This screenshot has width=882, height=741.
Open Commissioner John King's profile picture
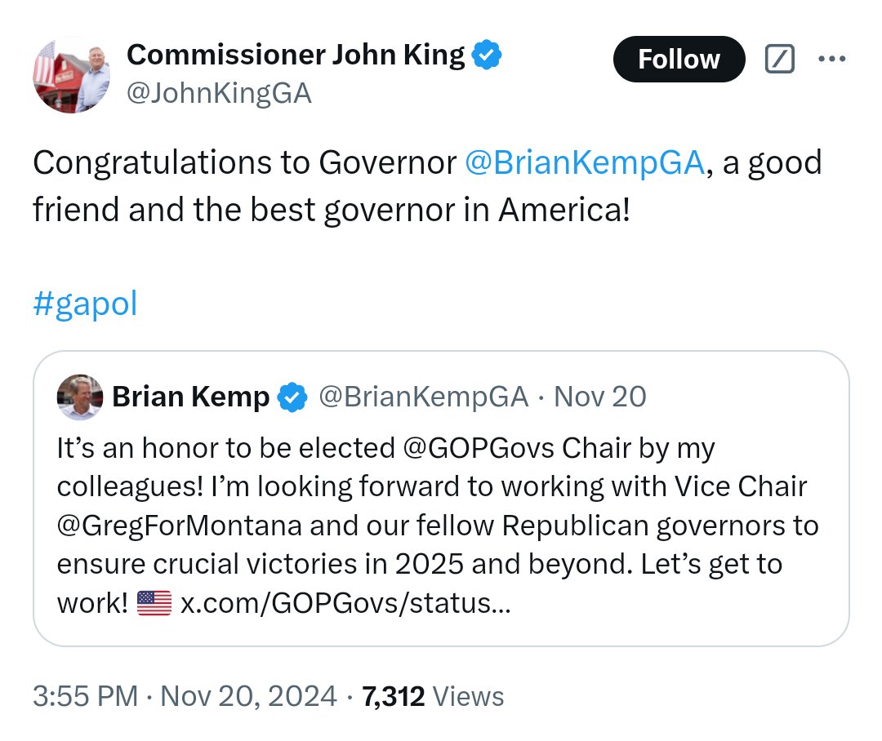point(72,75)
